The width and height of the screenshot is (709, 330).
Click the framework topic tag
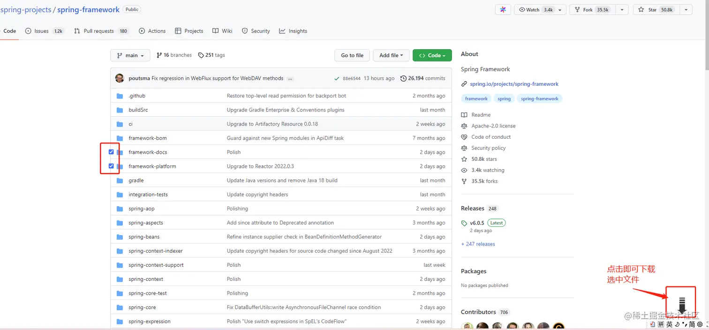click(x=476, y=99)
